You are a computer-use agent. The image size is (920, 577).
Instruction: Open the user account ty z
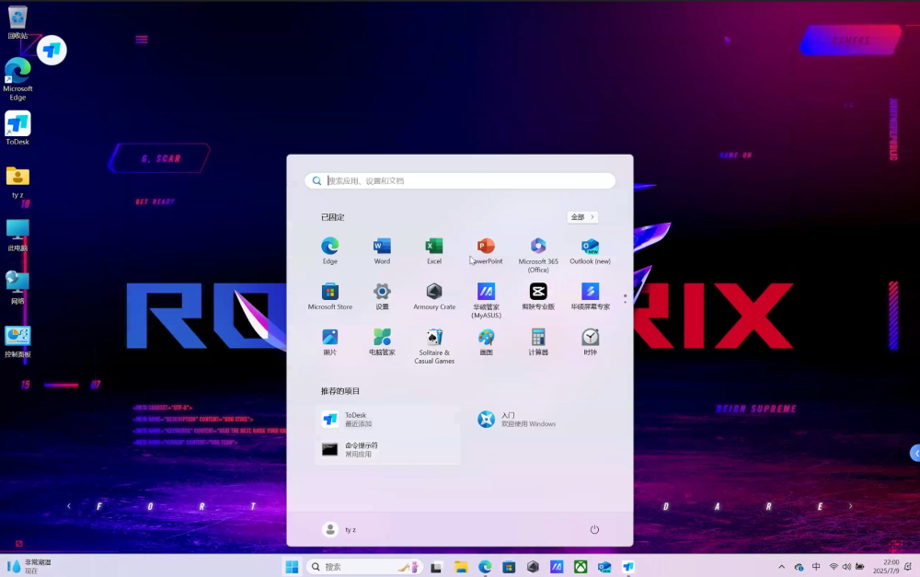click(x=342, y=529)
